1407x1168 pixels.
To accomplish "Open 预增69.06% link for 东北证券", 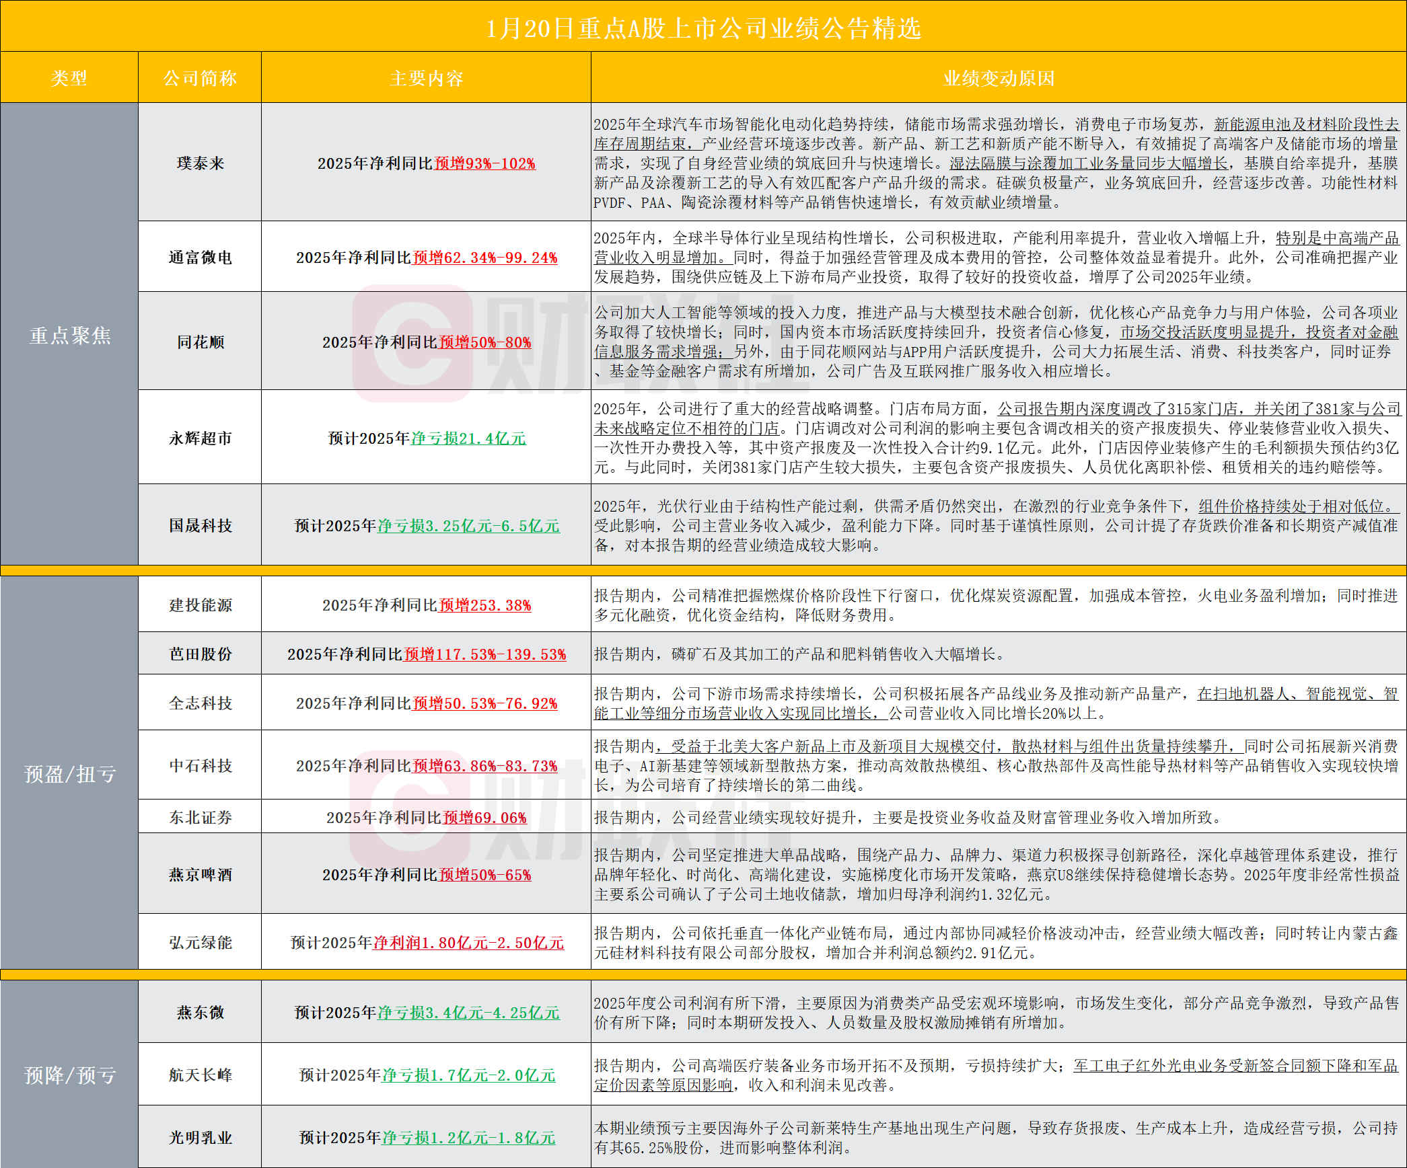I will point(484,818).
